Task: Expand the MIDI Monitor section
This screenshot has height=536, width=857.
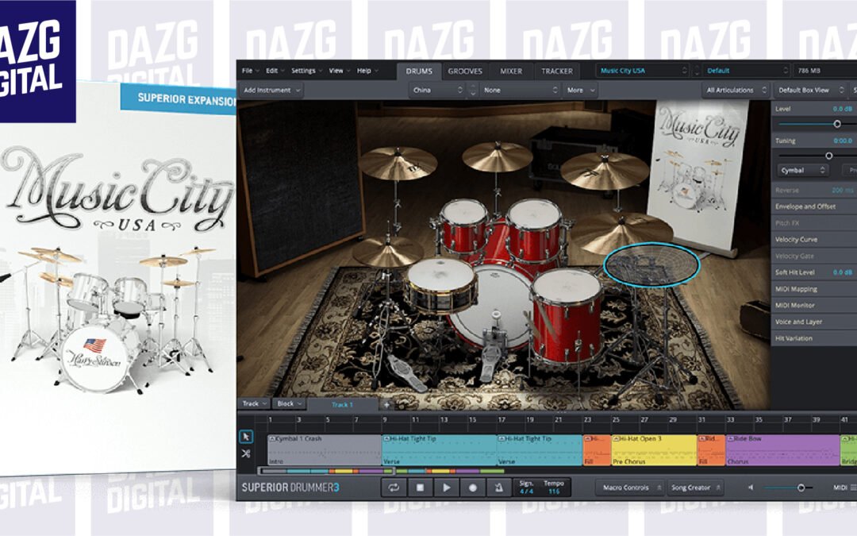Action: [814, 305]
